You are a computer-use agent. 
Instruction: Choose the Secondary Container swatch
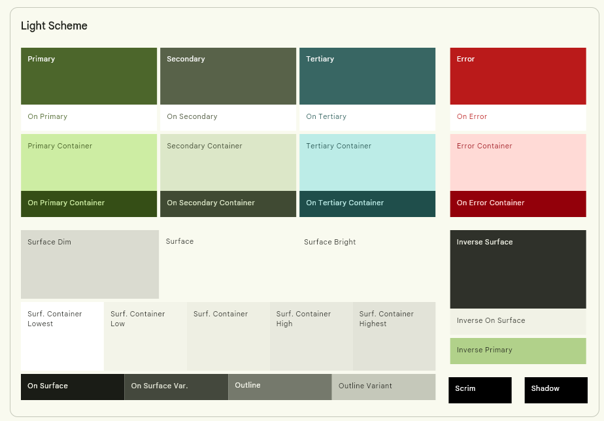228,163
